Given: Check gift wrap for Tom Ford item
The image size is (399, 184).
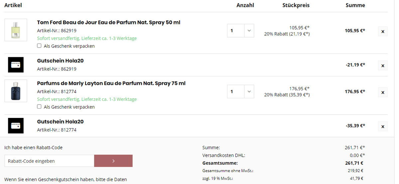Looking at the screenshot, I should pyautogui.click(x=39, y=46).
